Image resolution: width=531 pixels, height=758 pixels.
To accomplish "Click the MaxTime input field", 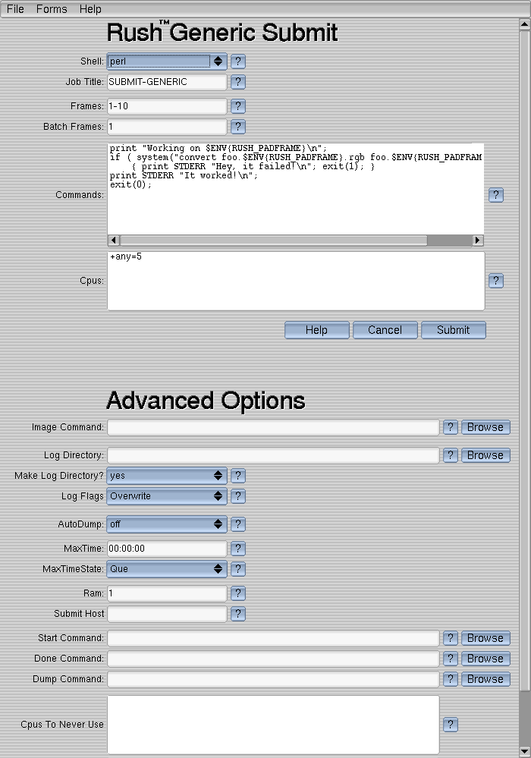I will [167, 549].
